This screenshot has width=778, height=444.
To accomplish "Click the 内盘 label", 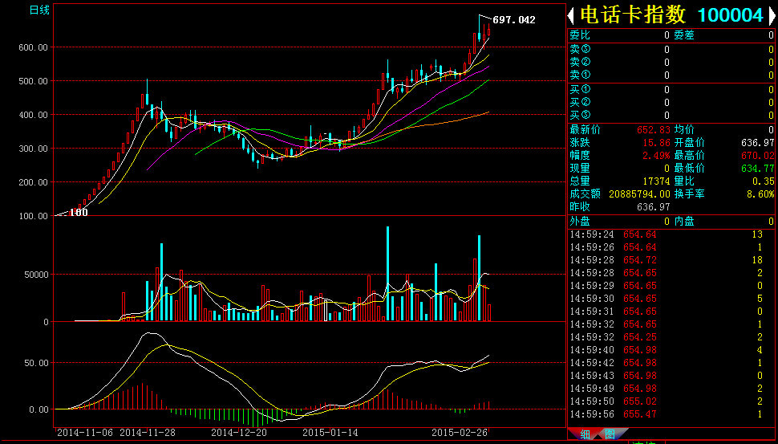I will [x=683, y=222].
